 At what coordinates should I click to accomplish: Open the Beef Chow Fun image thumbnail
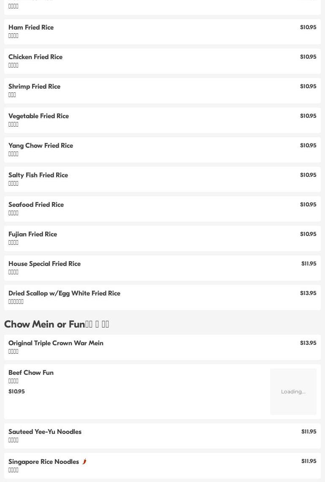pos(293,391)
